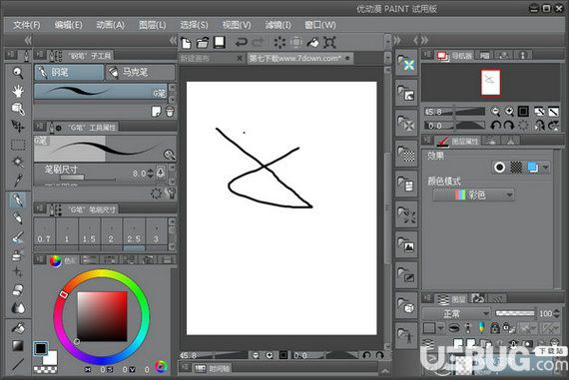Open the 彩色 color mode dropdown
This screenshot has width=569, height=380.
[x=473, y=195]
